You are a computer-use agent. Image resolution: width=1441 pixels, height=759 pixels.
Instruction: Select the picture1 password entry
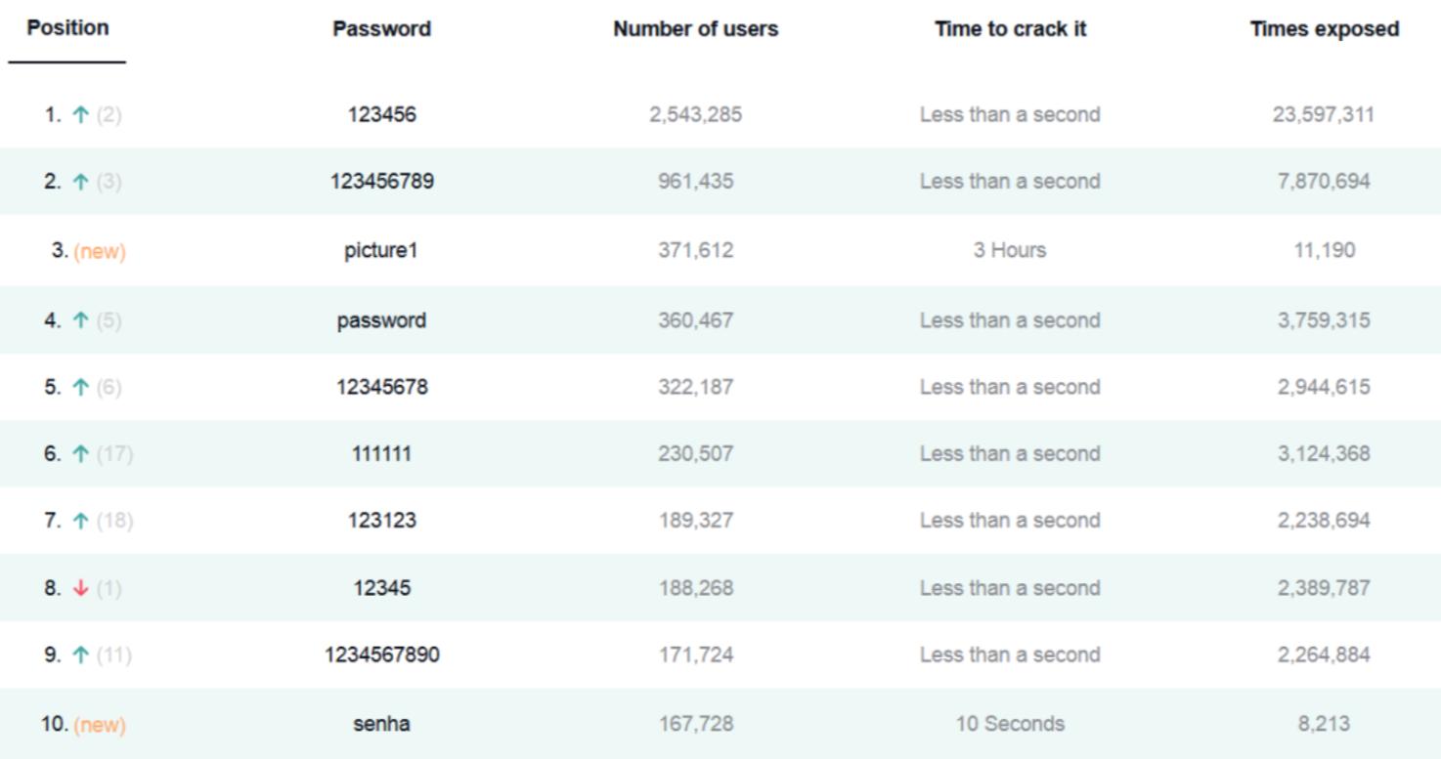381,251
